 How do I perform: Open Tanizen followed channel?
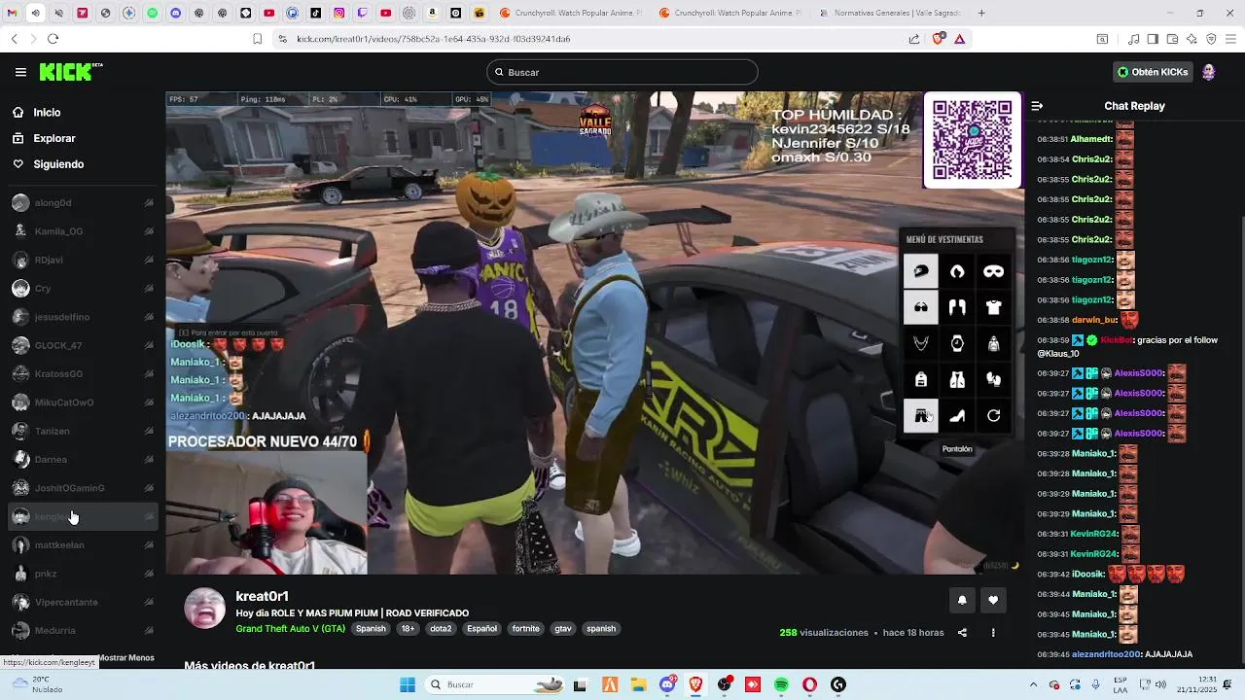pos(82,431)
